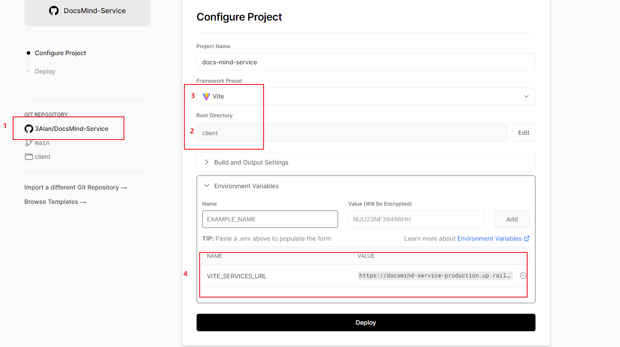Click the git branch icon beside main
The height and width of the screenshot is (347, 620).
click(29, 143)
